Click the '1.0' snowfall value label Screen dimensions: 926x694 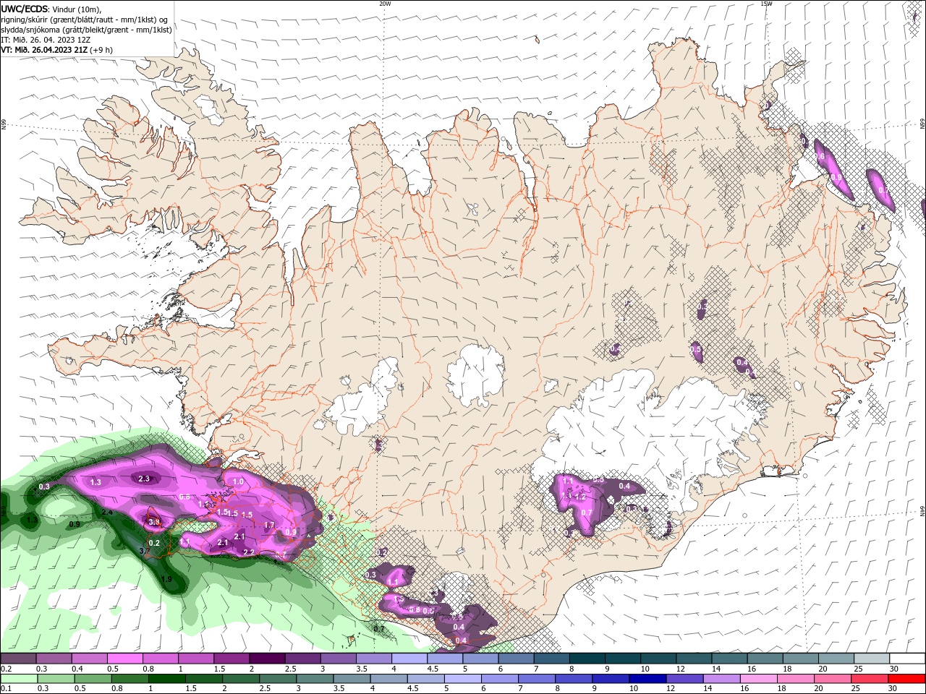[237, 481]
